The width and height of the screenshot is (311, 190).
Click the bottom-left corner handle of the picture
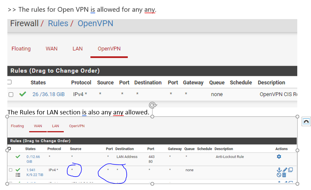[x=7, y=184]
